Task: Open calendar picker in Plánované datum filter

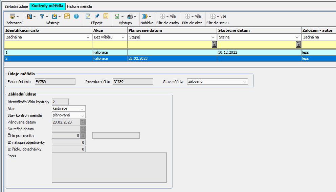Action: point(214,45)
